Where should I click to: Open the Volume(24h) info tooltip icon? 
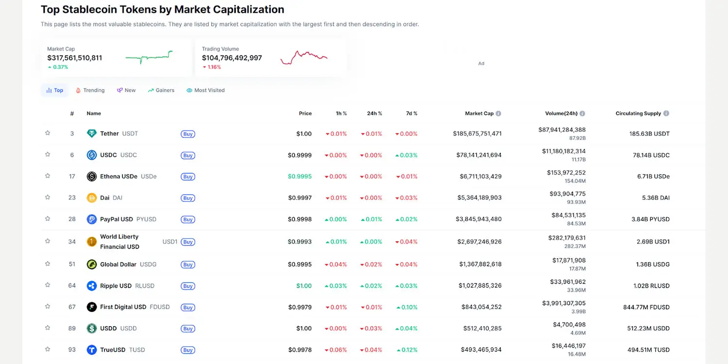pyautogui.click(x=582, y=113)
